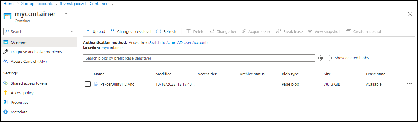Click the Change tier arrows icon
418x122 pixels.
point(212,31)
